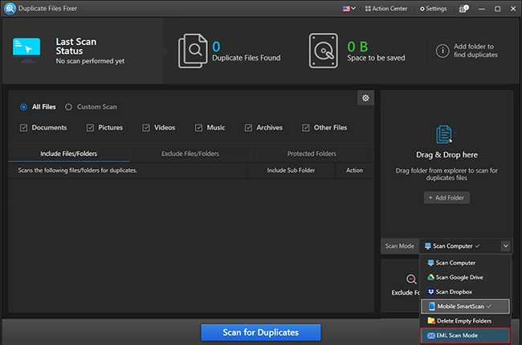Image resolution: width=522 pixels, height=345 pixels.
Task: Choose Scan Computer from the mode list
Action: coord(465,263)
